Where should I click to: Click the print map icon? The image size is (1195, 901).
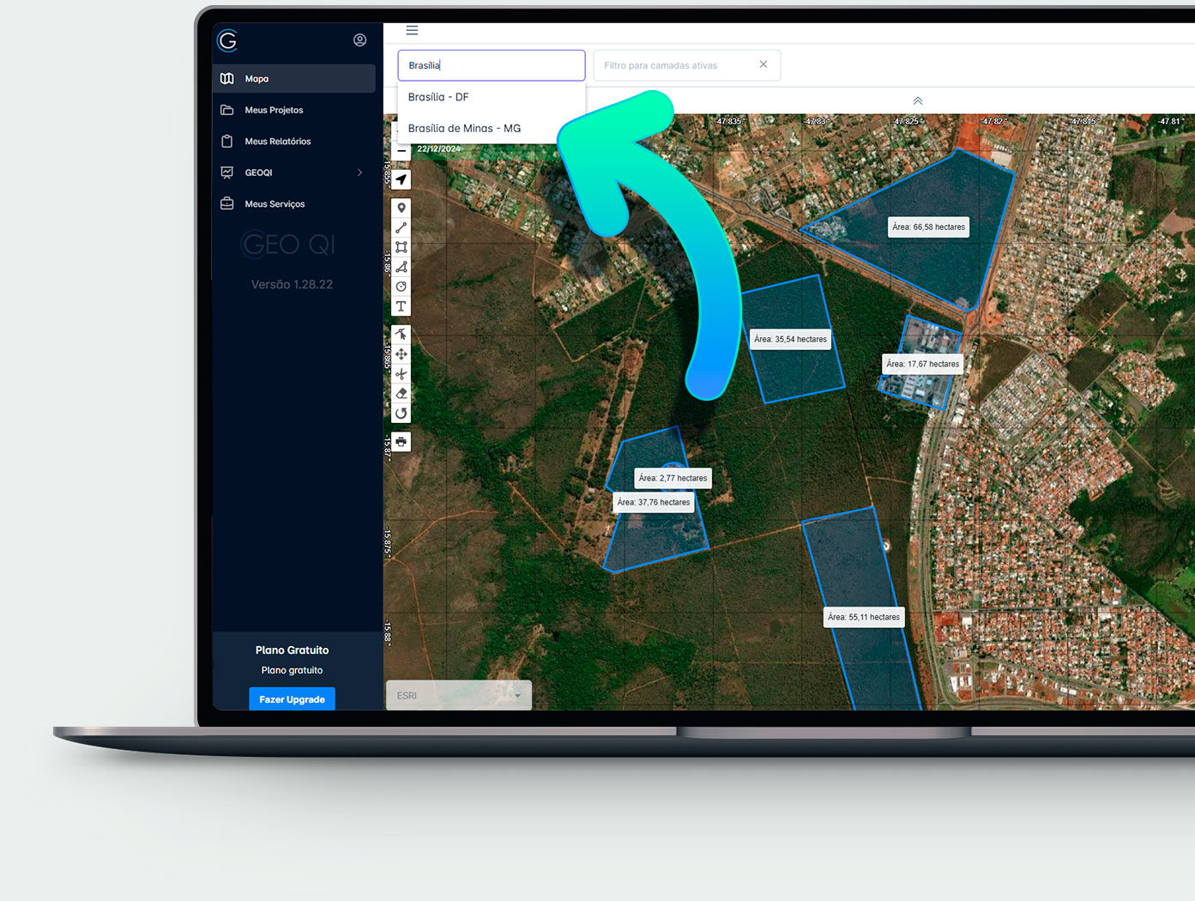pos(401,442)
